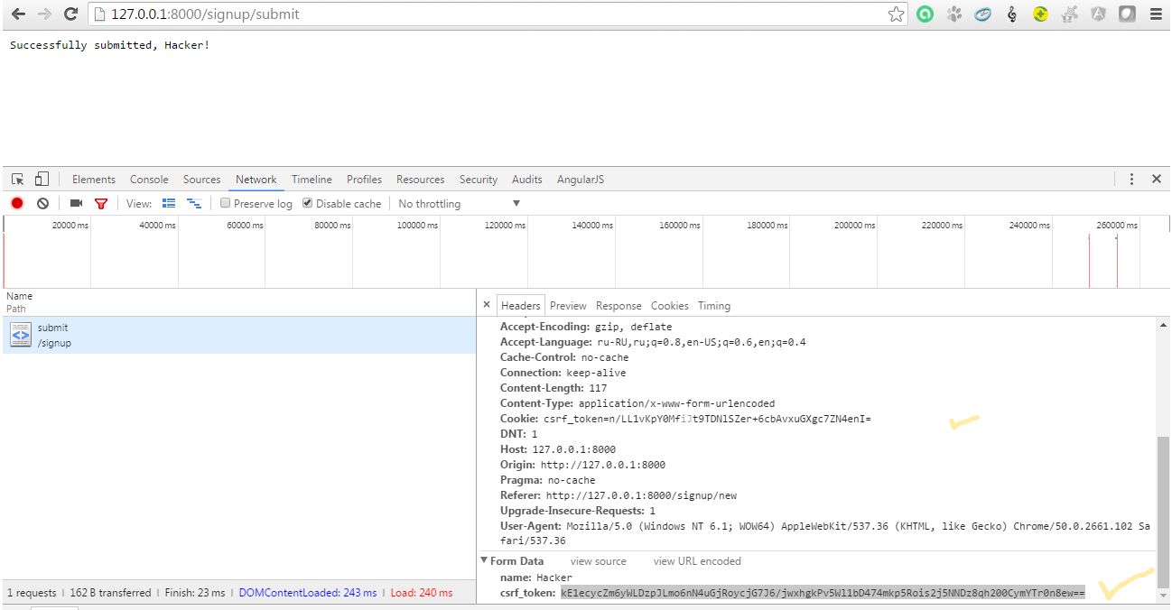This screenshot has width=1172, height=610.
Task: Select the Headers request tab
Action: coord(521,305)
